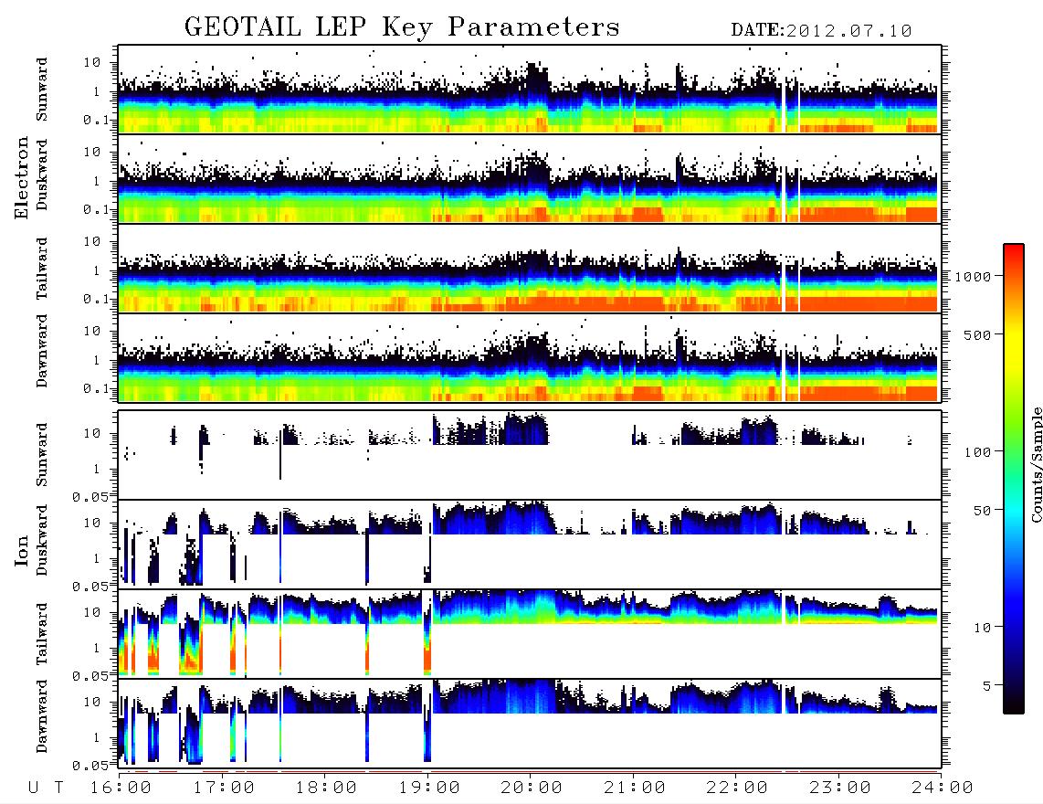Select the Electron "Duskward" panel label

pos(42,175)
